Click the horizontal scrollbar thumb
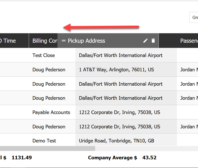 47,148
